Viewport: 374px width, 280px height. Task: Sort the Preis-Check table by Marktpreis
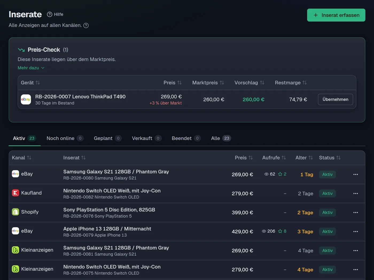208,83
